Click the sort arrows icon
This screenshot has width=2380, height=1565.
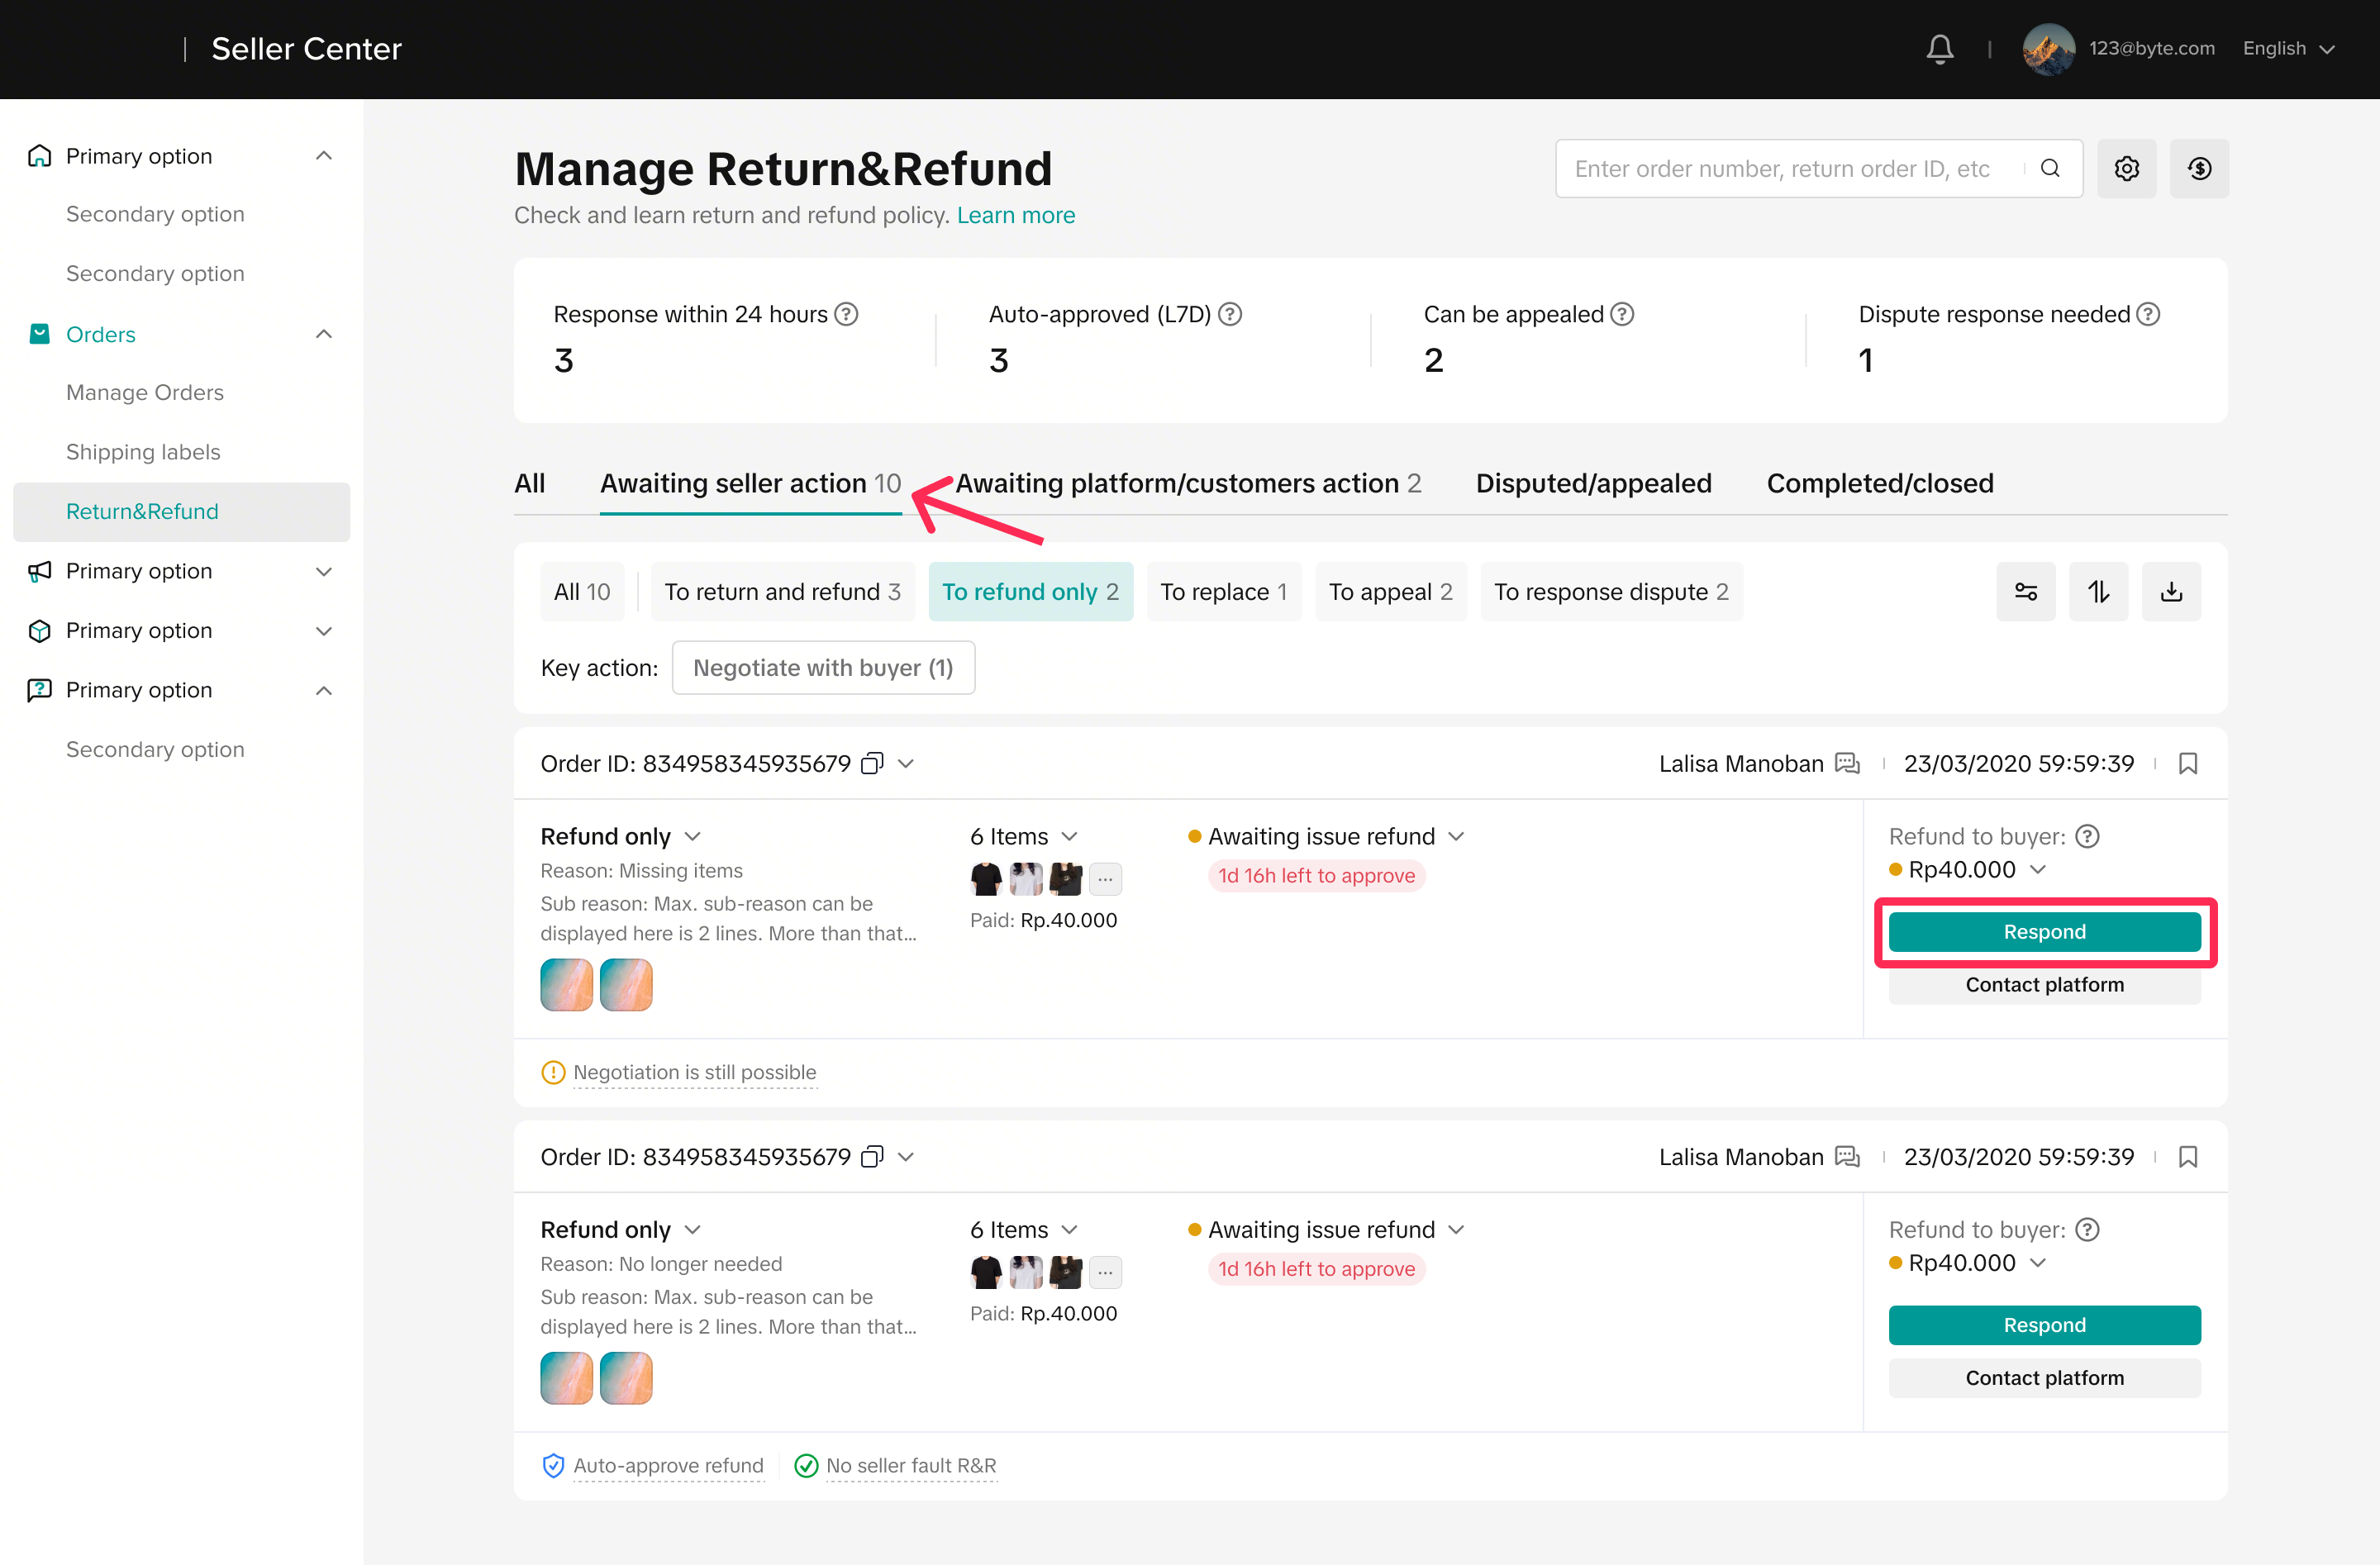(x=2099, y=592)
